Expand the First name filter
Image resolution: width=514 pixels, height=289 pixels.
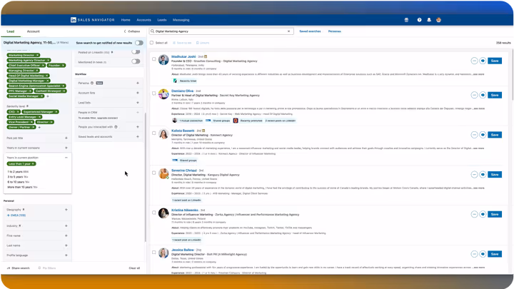(66, 235)
